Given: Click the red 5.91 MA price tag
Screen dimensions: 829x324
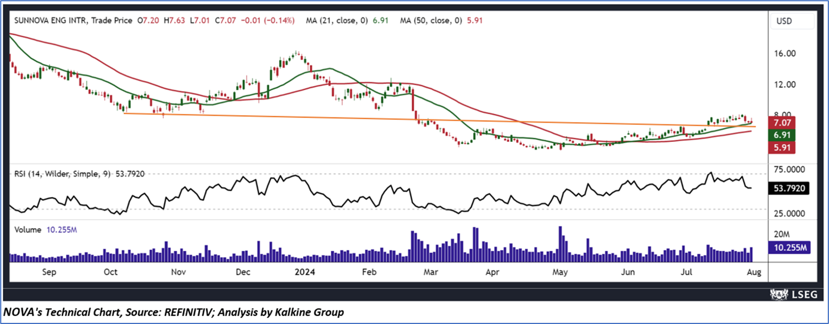Looking at the screenshot, I should tap(781, 148).
